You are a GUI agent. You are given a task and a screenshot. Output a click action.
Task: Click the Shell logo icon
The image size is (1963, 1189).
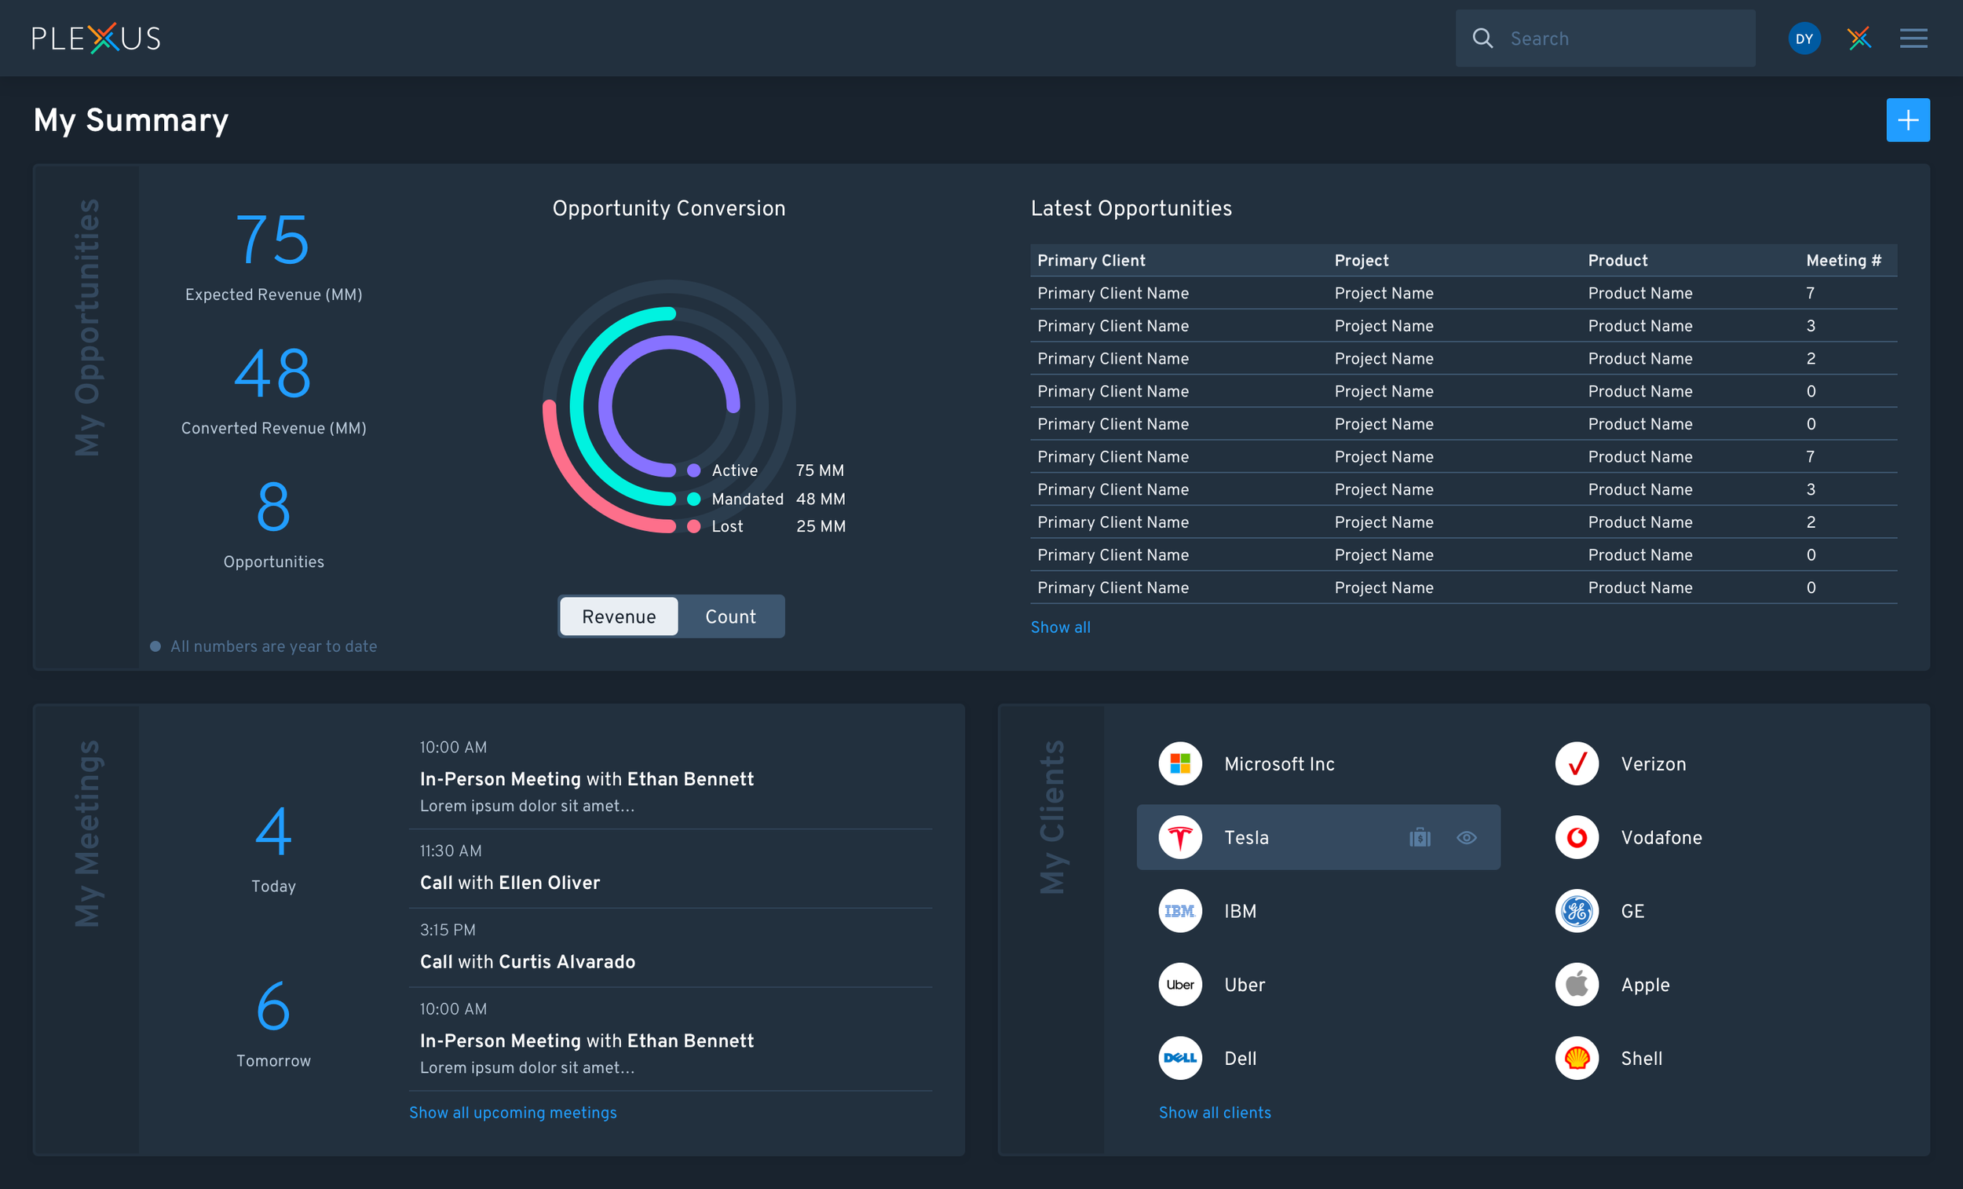tap(1577, 1059)
